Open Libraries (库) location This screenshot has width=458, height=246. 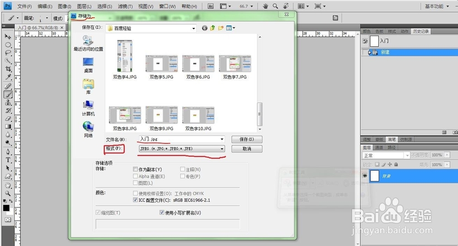point(88,87)
